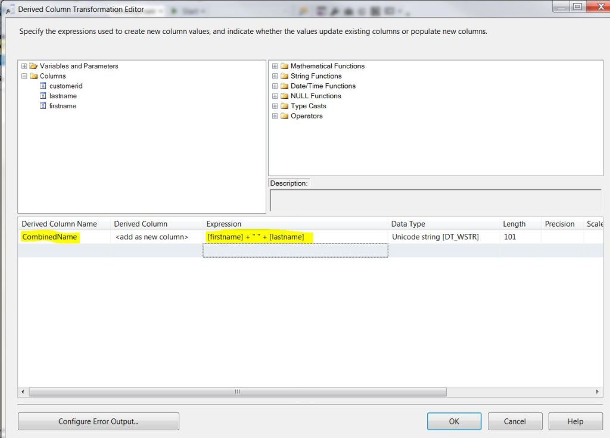The width and height of the screenshot is (610, 438).
Task: Maximize the Derived Column Transformation Editor
Action: point(577,7)
